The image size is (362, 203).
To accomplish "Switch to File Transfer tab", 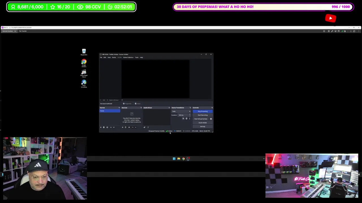I will tap(23, 31).
